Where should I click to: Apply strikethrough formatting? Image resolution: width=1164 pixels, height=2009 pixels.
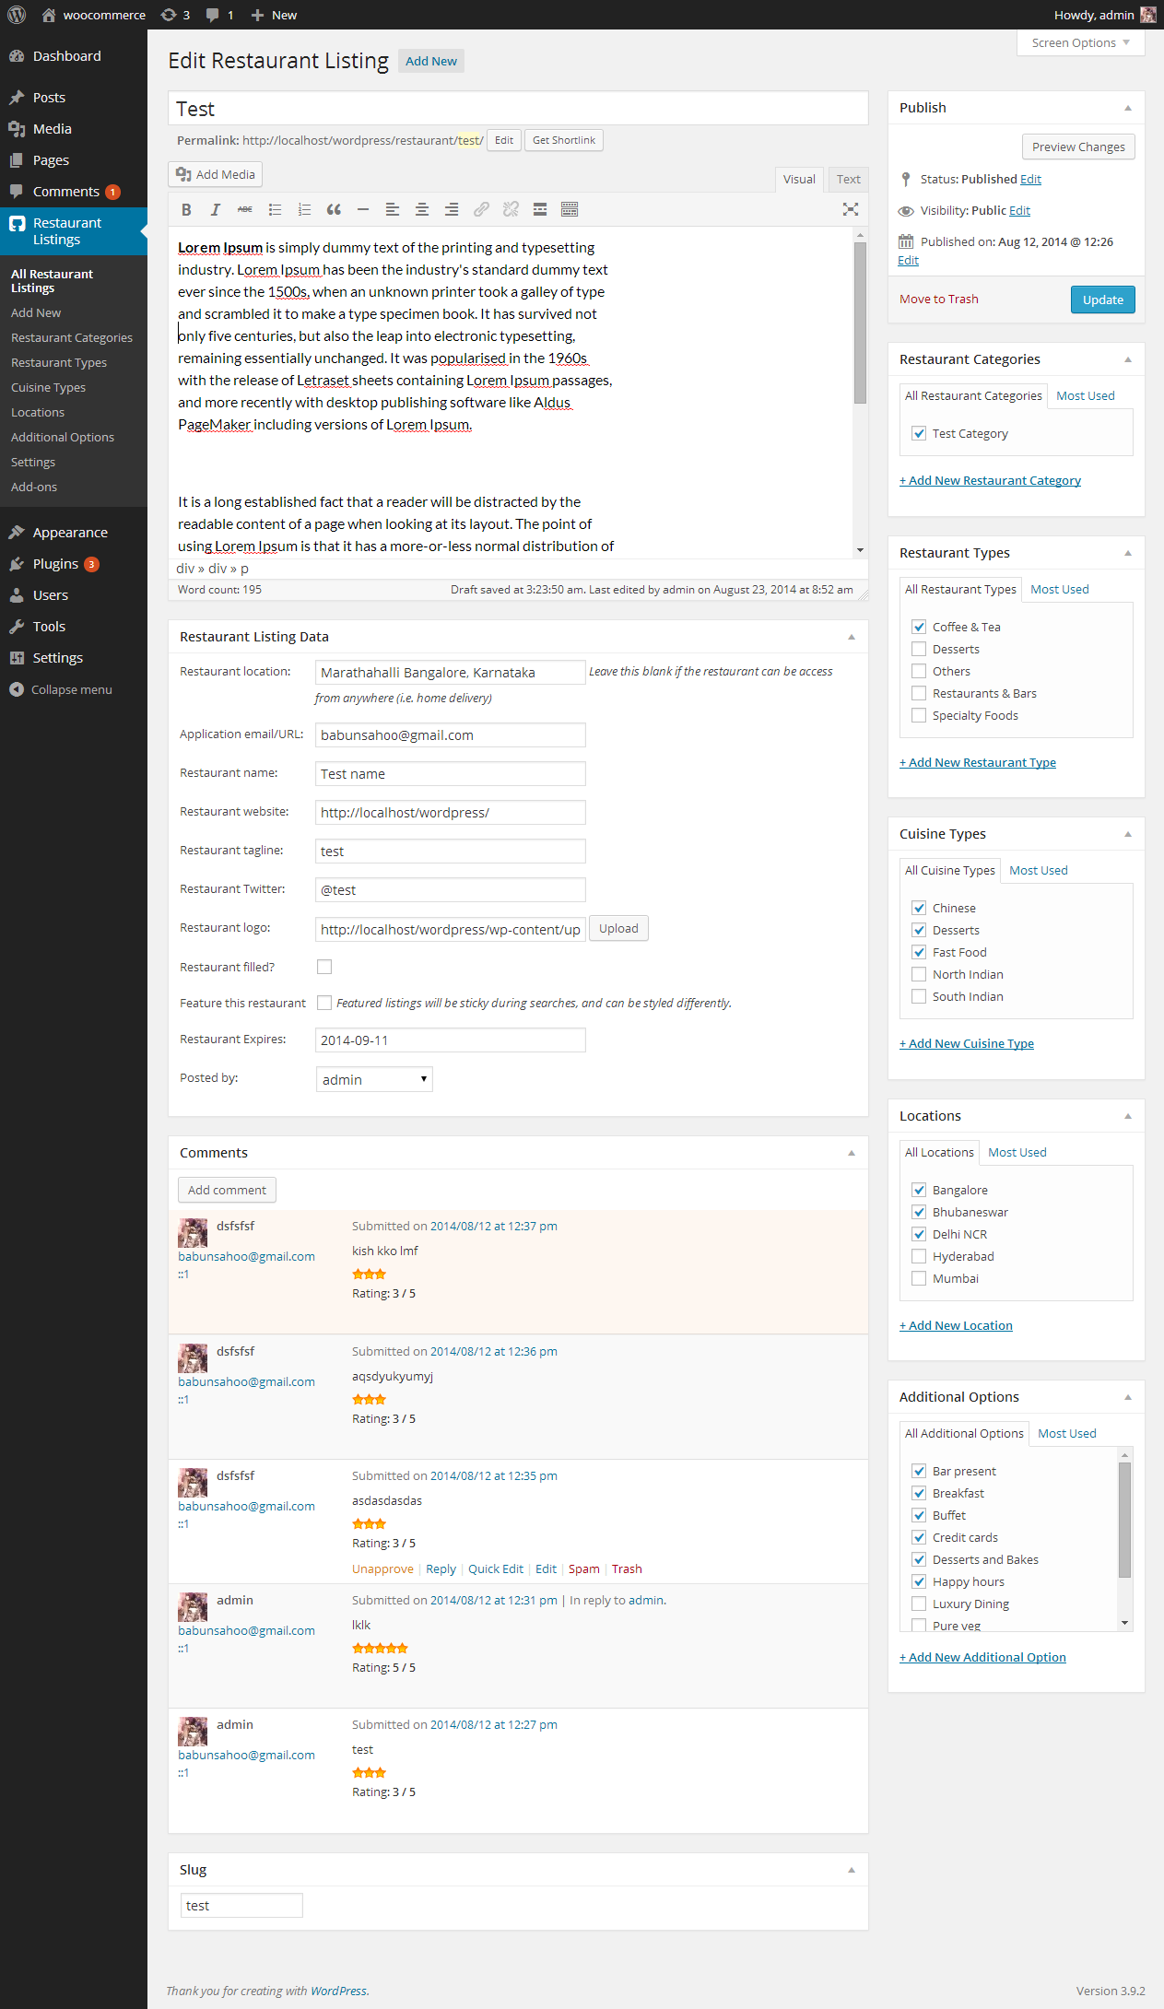(x=245, y=209)
